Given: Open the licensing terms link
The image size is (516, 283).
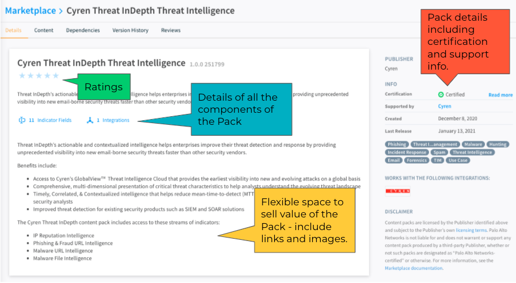Looking at the screenshot, I should point(471,230).
